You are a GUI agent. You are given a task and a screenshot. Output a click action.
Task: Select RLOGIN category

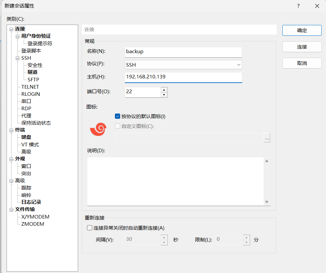click(31, 94)
